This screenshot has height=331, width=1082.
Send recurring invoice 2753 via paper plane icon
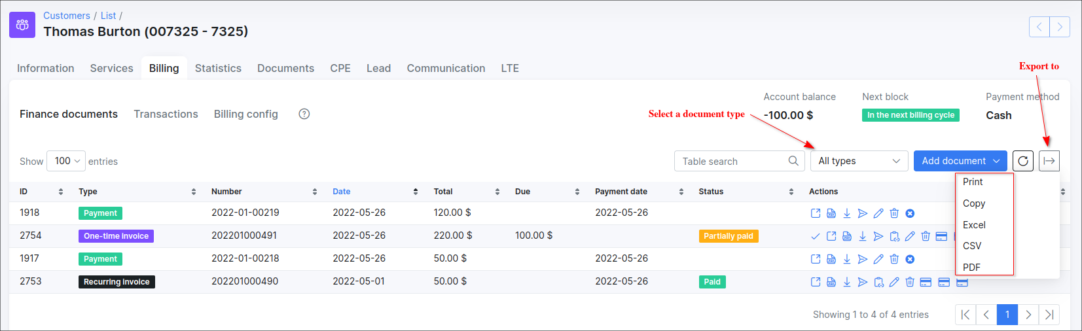[863, 282]
